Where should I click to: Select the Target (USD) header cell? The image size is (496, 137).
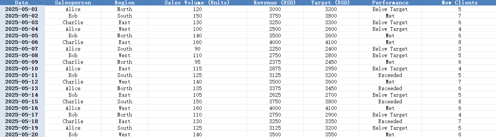pos(331,3)
